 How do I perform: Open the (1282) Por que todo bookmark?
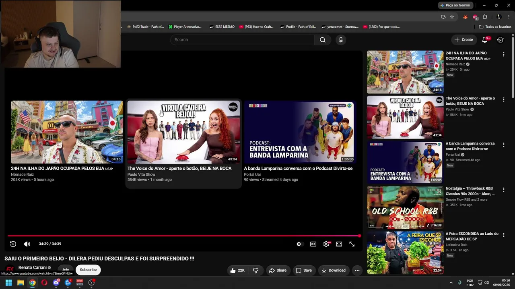(381, 27)
